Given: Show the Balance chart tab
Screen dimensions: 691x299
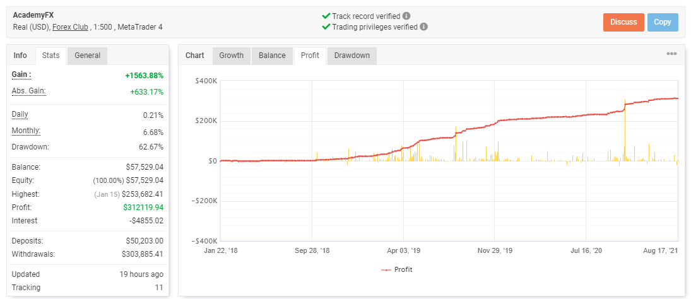Looking at the screenshot, I should pyautogui.click(x=272, y=56).
